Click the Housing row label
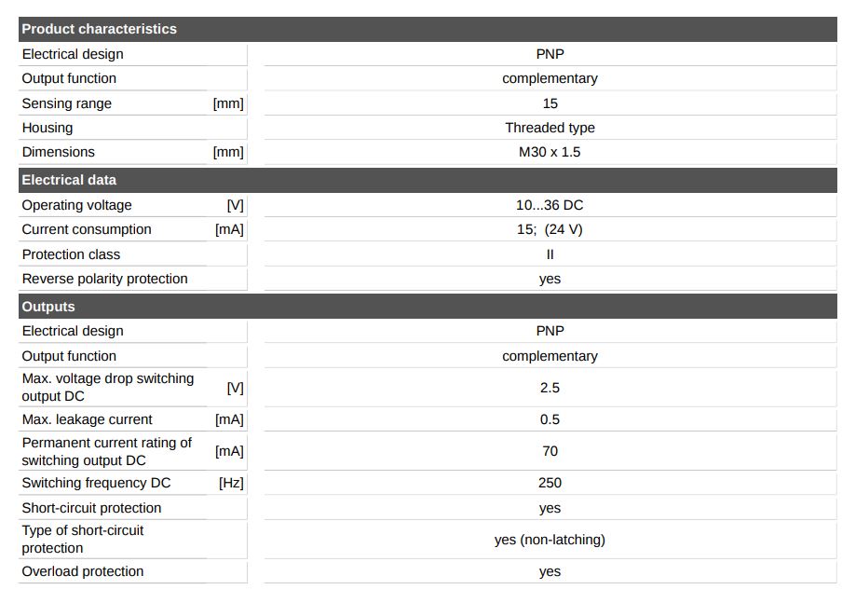842x603 pixels. 48,128
